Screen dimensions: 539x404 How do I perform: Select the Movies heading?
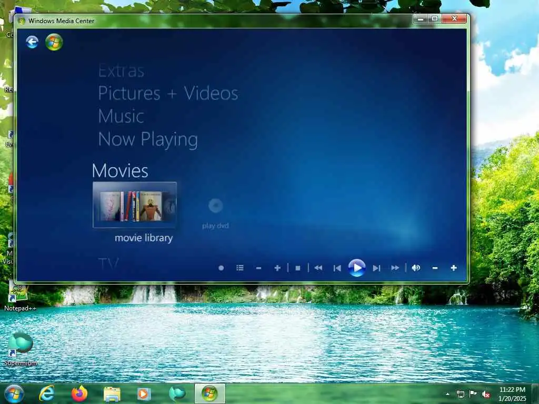coord(120,171)
